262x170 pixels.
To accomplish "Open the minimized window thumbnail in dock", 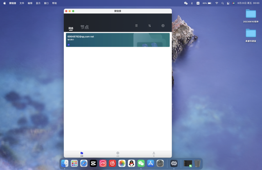I will [188, 163].
